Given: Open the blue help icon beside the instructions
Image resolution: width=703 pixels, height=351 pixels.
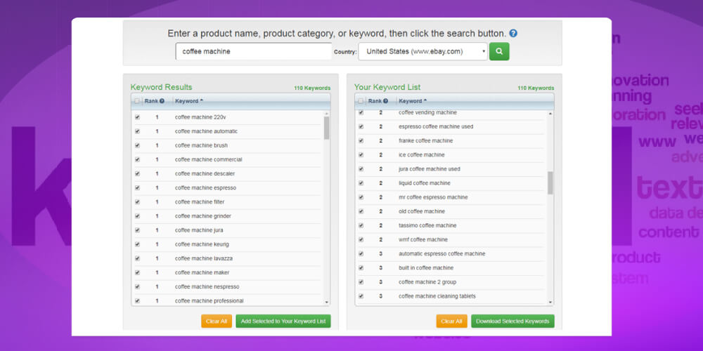Looking at the screenshot, I should (513, 33).
